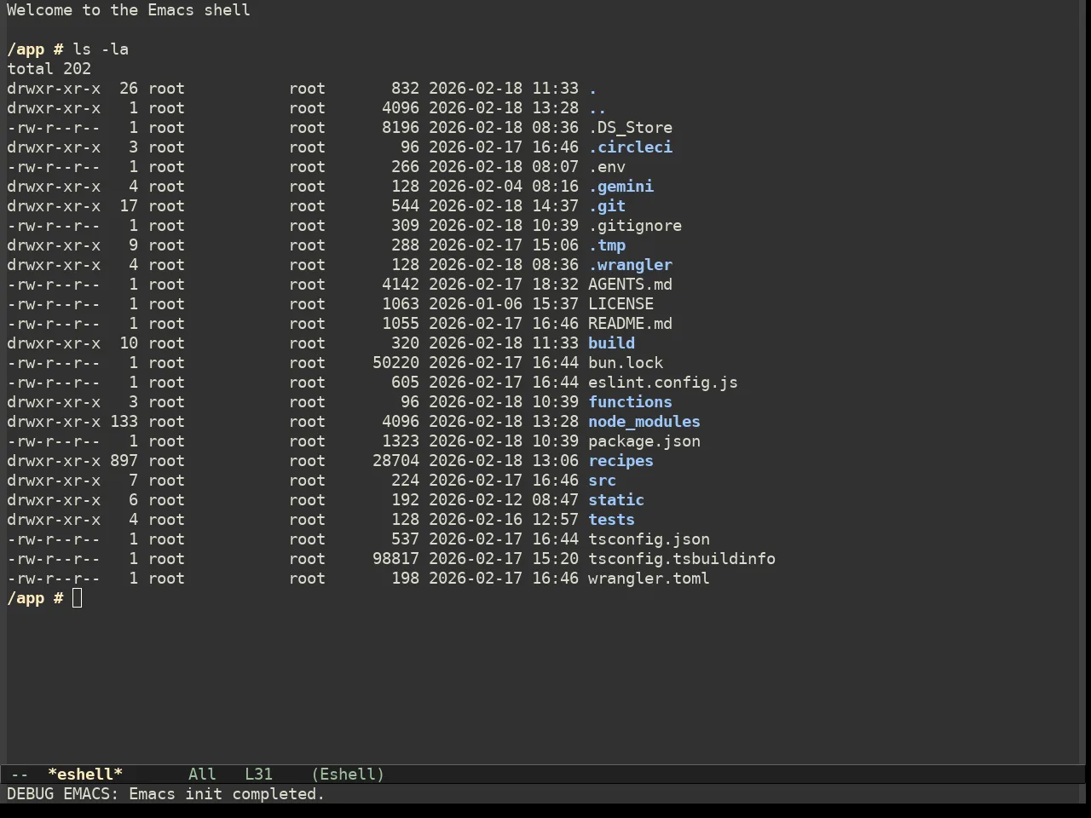
Task: Click the link count 133 in node_modules row
Action: (124, 422)
